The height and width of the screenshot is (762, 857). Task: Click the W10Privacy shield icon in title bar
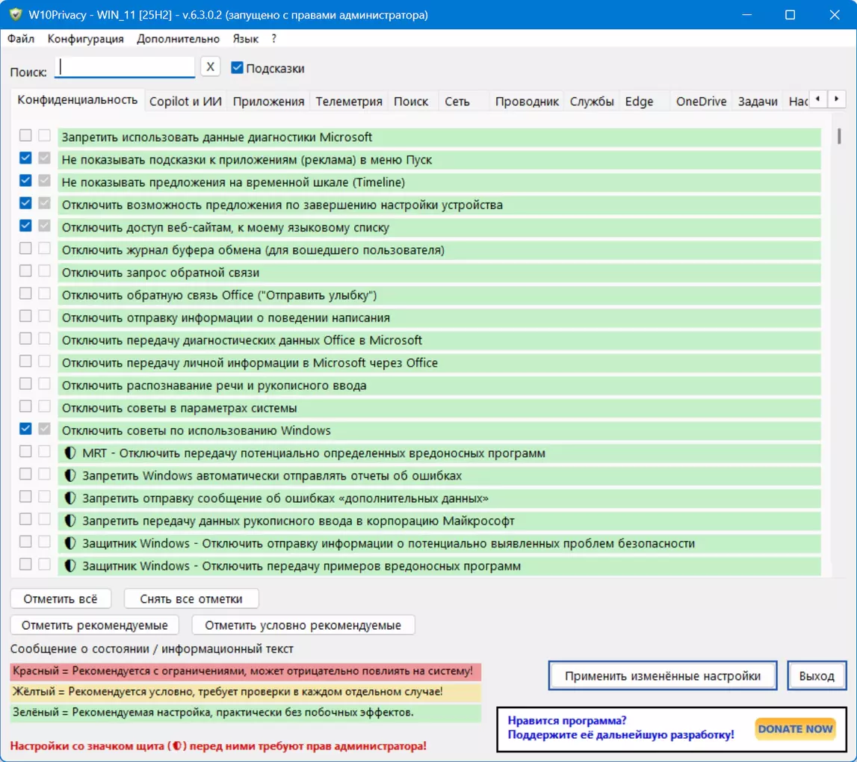(x=16, y=15)
